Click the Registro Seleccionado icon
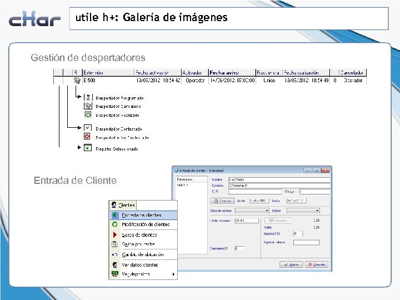Image resolution: width=400 pixels, height=300 pixels. [88, 148]
